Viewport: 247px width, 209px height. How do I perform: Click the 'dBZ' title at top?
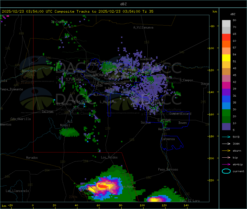(x=123, y=4)
